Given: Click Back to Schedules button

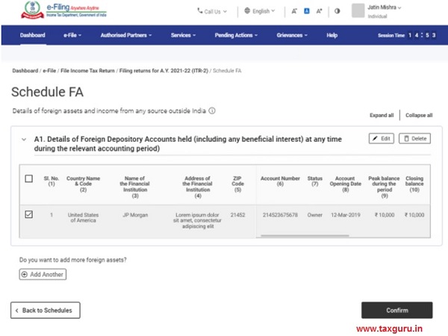Looking at the screenshot, I should [46, 311].
